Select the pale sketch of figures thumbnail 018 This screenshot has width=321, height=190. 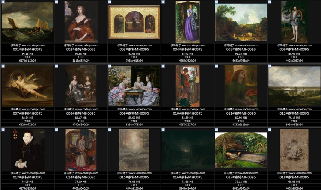[294, 150]
